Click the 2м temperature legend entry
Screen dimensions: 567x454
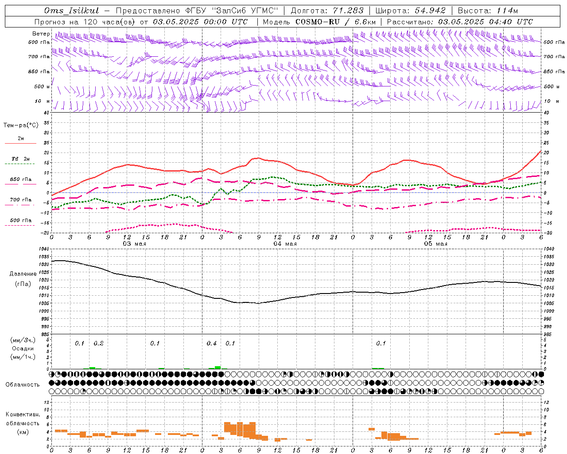tap(21, 138)
